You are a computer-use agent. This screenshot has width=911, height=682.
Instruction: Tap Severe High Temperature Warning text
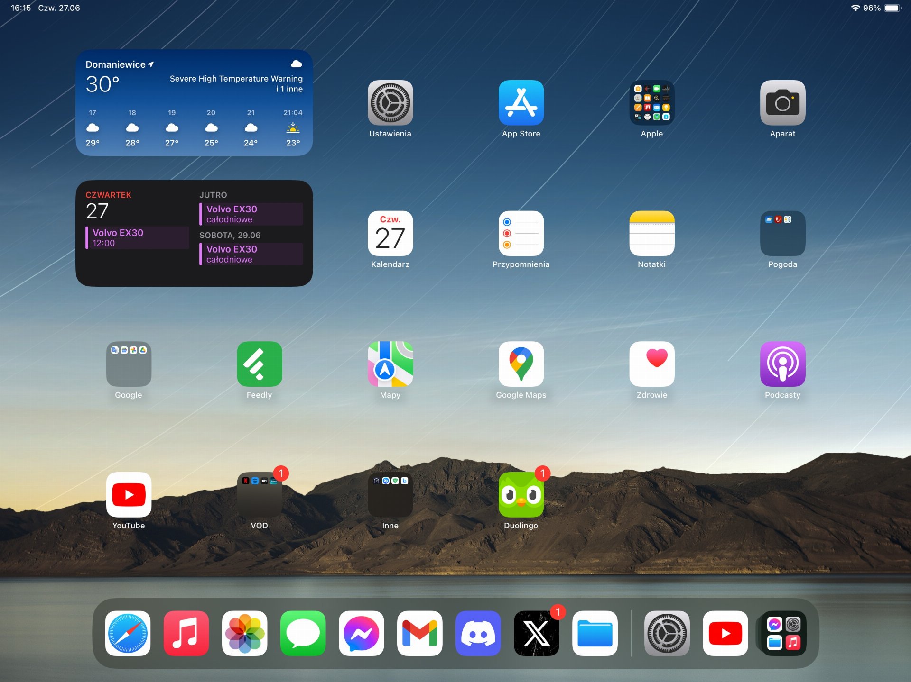pyautogui.click(x=236, y=79)
